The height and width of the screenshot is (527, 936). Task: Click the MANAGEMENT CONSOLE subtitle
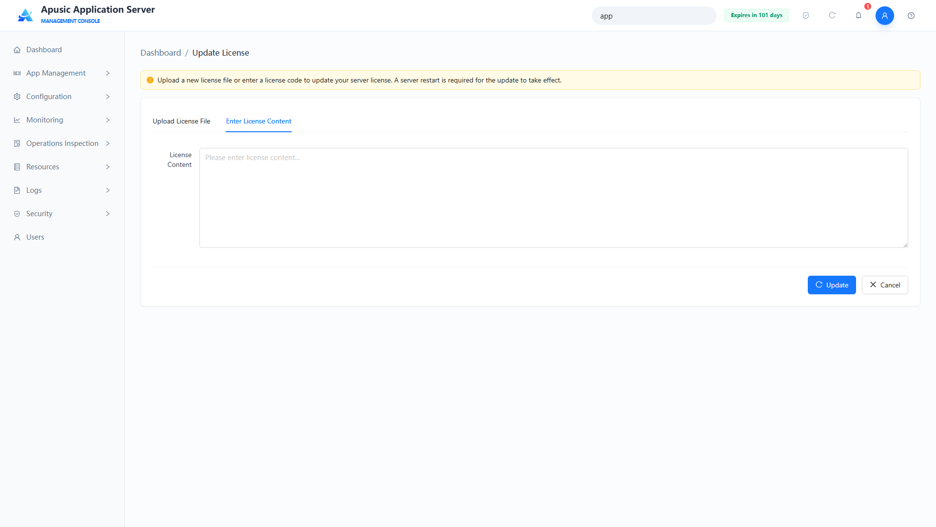70,21
